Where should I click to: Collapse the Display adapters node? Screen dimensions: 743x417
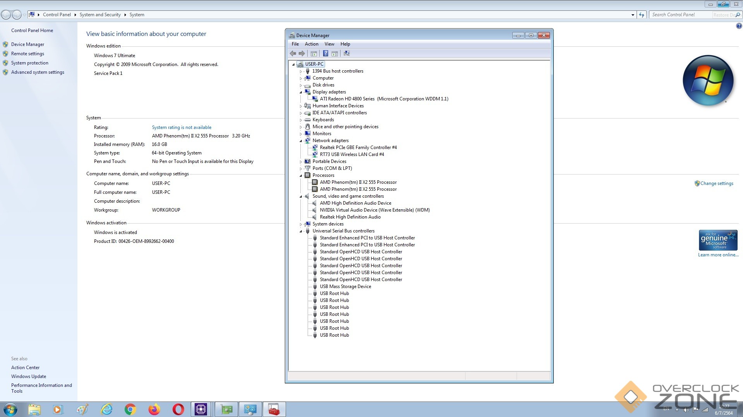pos(301,92)
